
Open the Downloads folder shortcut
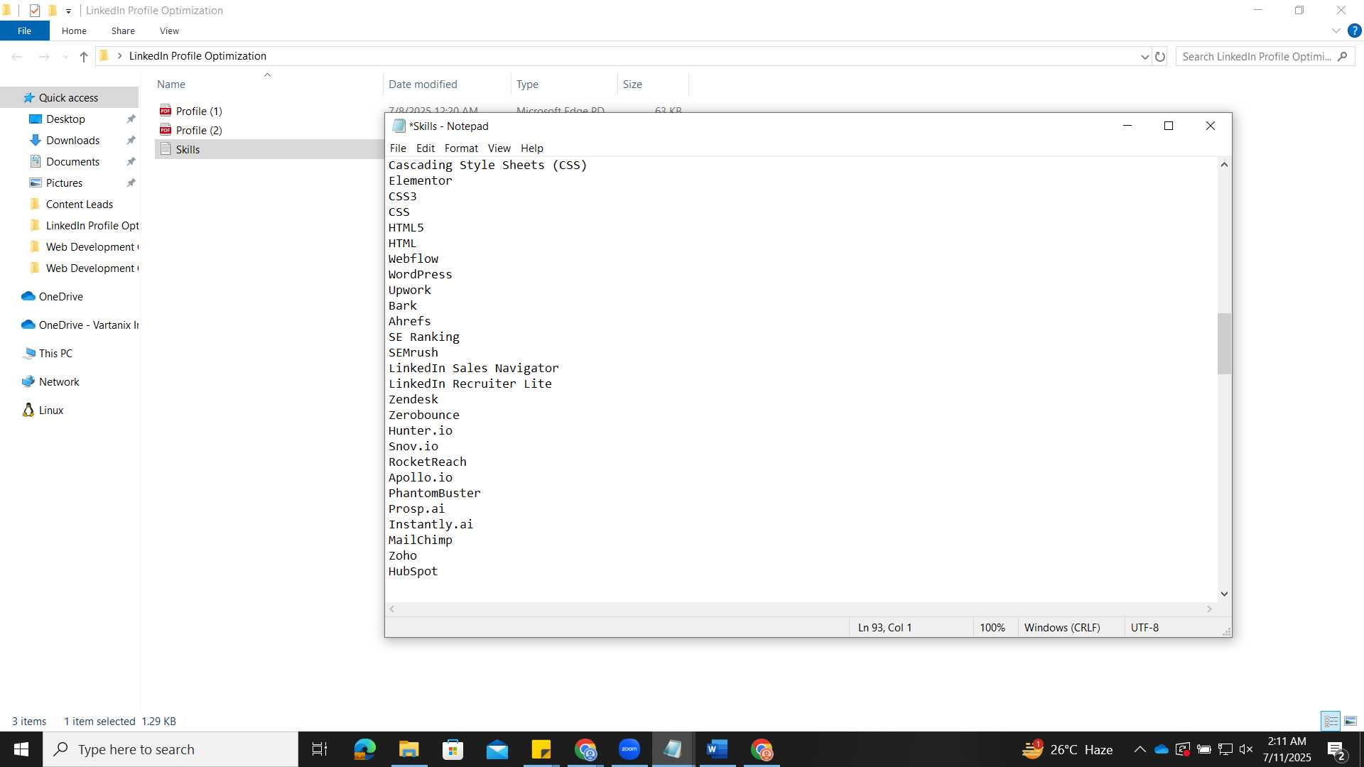pos(72,140)
